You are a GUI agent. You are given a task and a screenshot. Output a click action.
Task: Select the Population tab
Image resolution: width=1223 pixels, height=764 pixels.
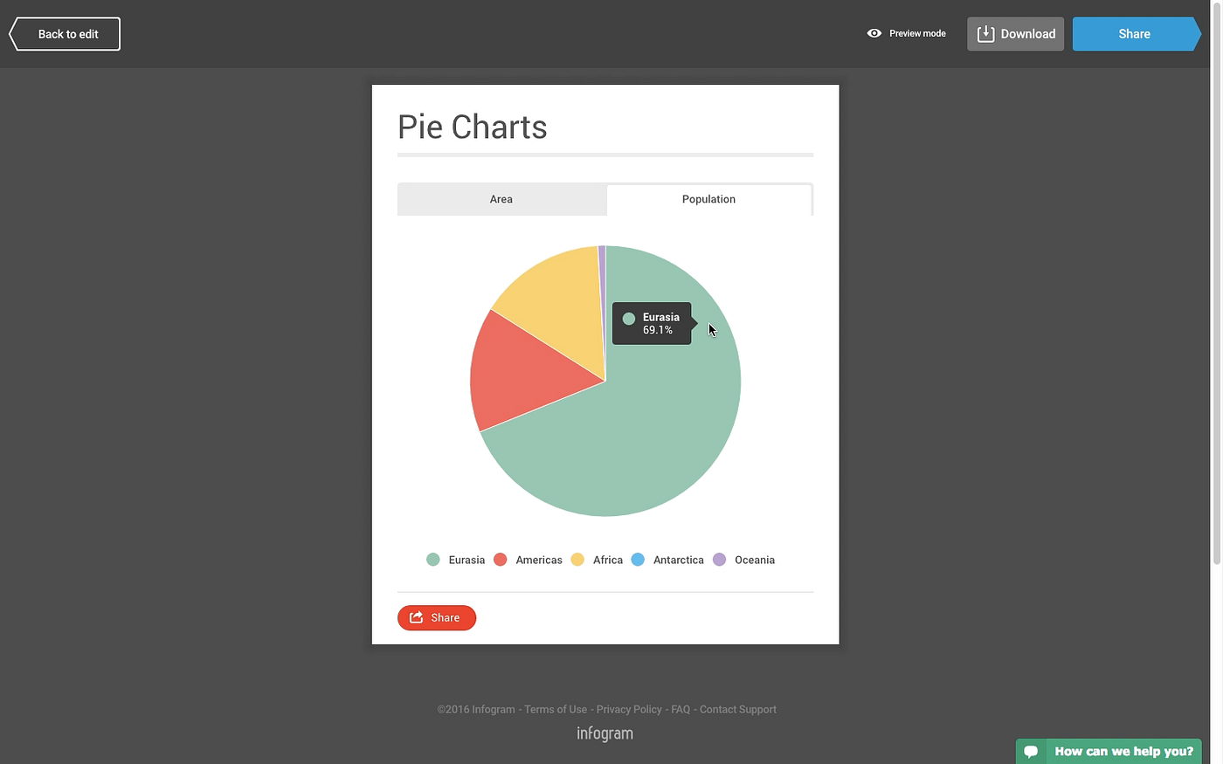tap(708, 199)
